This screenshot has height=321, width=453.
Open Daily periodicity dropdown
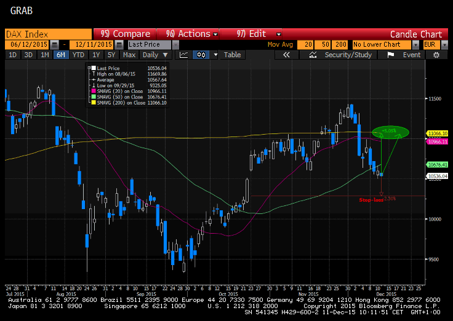pyautogui.click(x=155, y=55)
